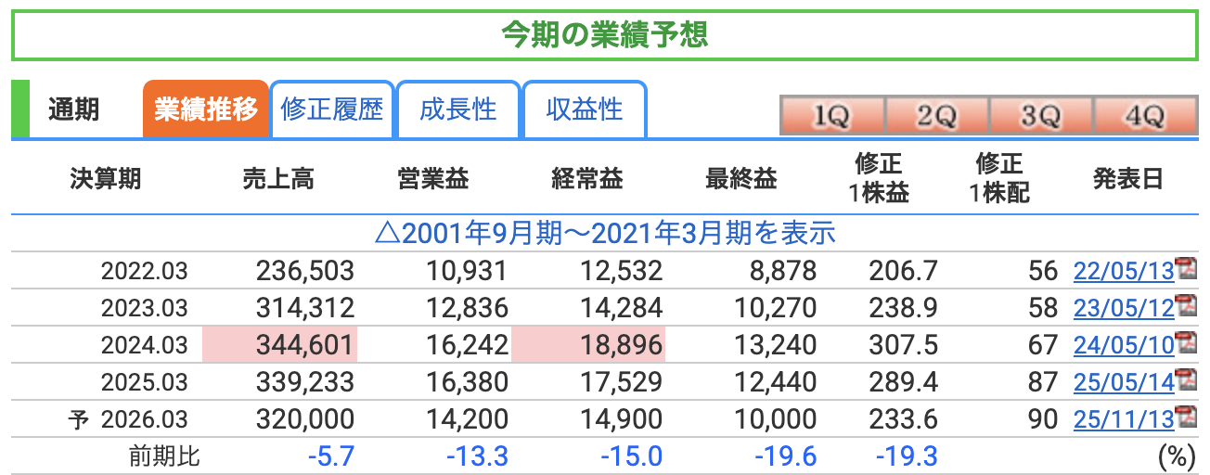Viewport: 1210px width, 475px height.
Task: Switch to the 修正履歴 tab
Action: (332, 109)
